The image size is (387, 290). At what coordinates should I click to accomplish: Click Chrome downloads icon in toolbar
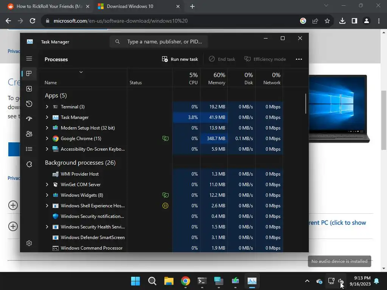[x=342, y=21]
